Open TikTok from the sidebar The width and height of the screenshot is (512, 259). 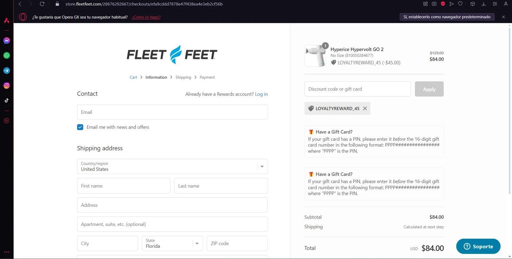coord(6,101)
